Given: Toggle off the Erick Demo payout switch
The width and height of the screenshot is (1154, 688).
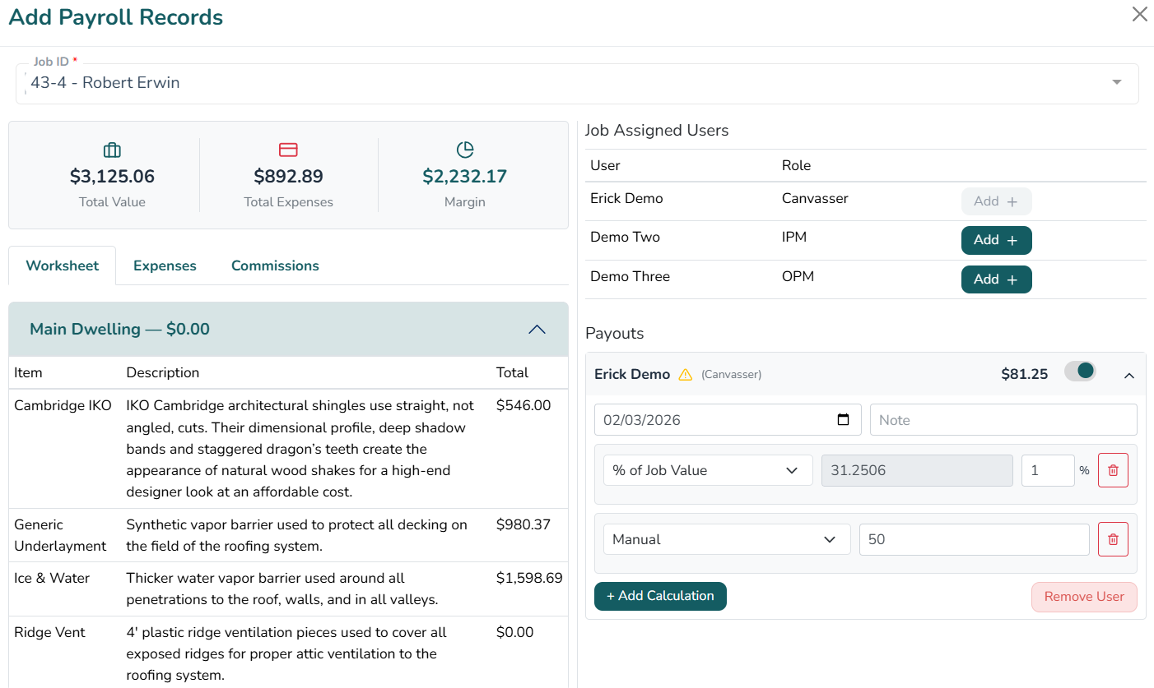Looking at the screenshot, I should (1080, 372).
